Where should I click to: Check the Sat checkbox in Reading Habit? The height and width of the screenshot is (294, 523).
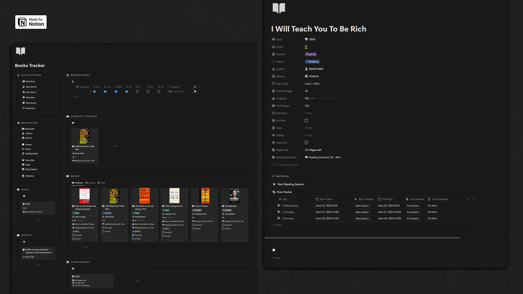(x=148, y=92)
